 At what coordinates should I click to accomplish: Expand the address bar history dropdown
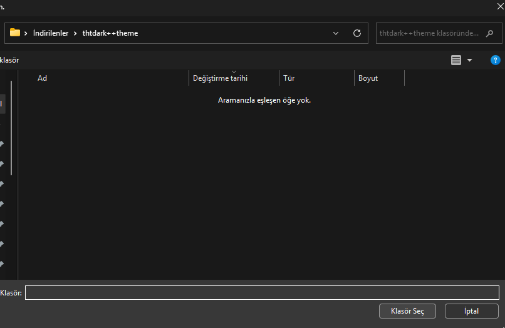pyautogui.click(x=336, y=33)
